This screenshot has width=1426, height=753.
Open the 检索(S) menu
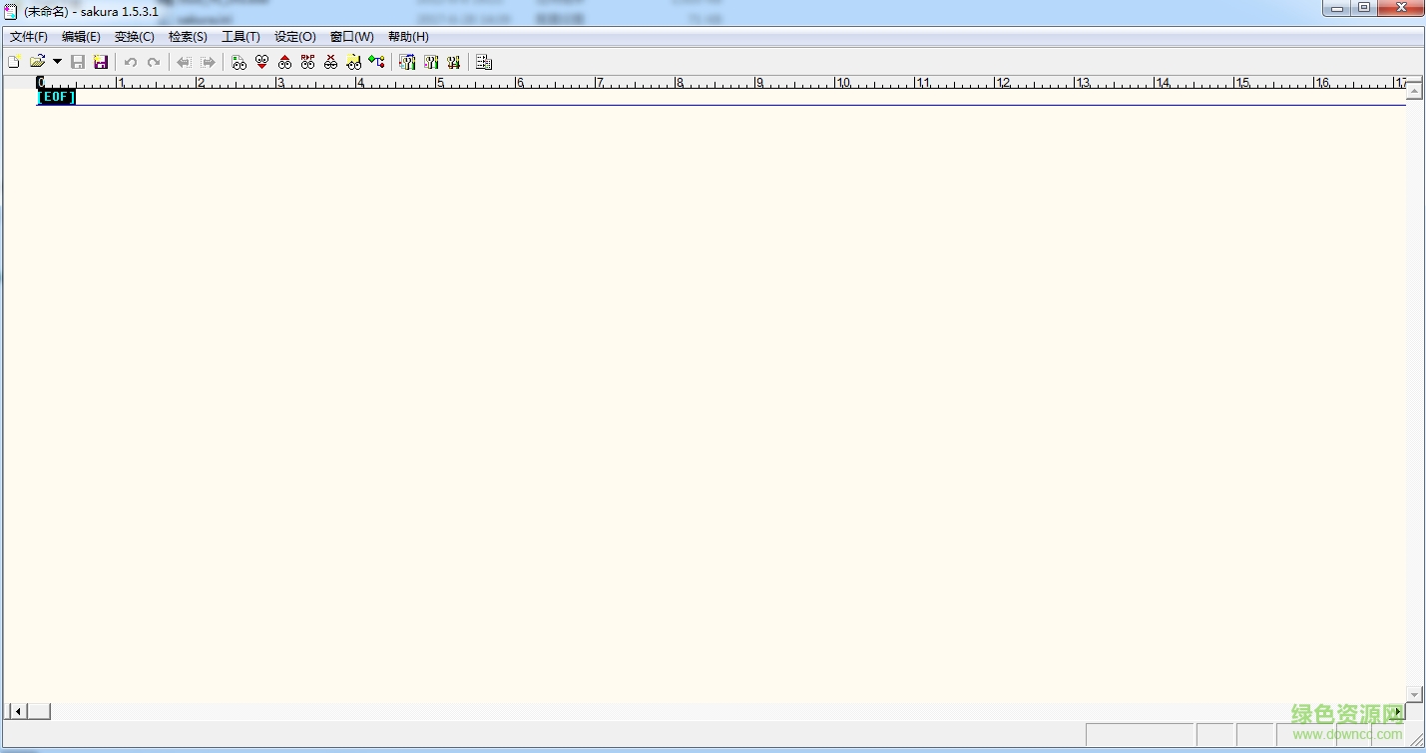[188, 37]
